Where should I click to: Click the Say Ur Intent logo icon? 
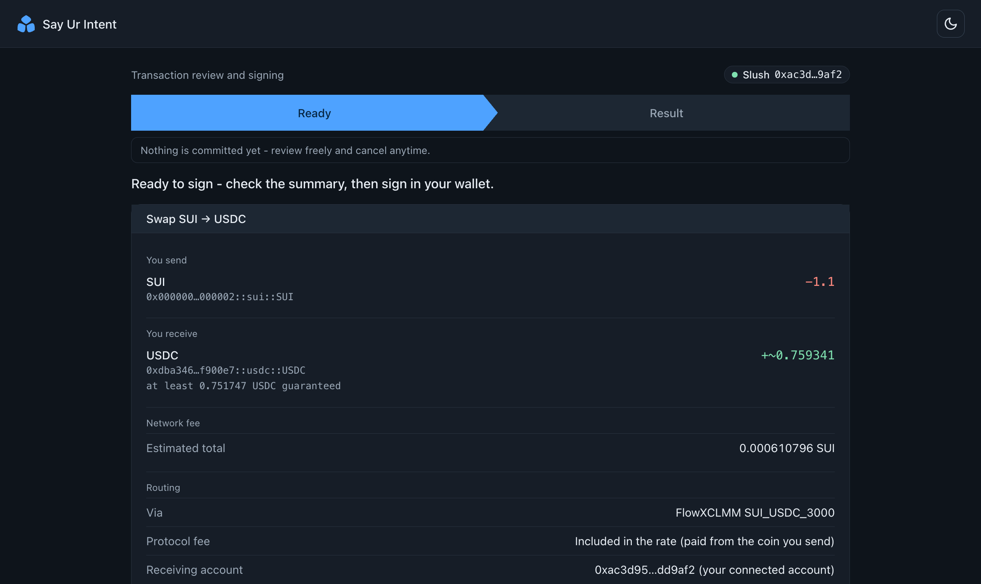[26, 24]
